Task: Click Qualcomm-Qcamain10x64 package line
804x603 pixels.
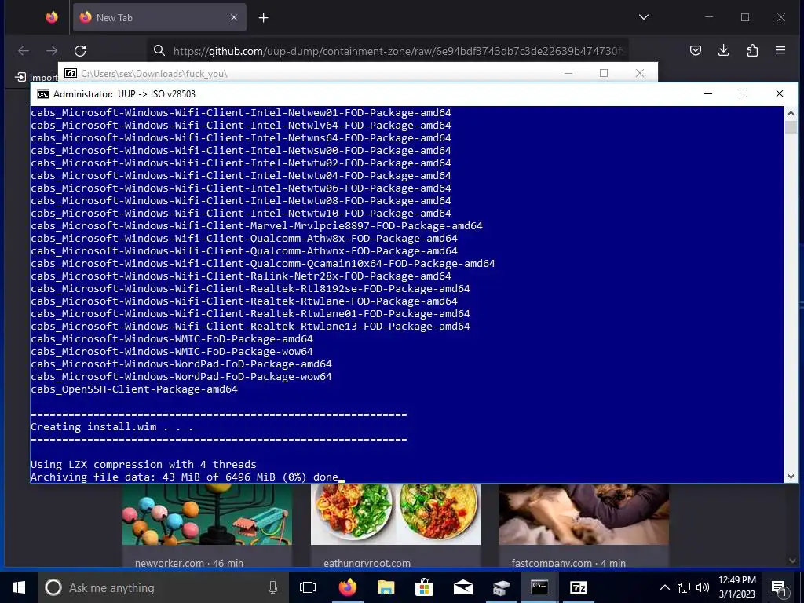Action: [x=263, y=264]
